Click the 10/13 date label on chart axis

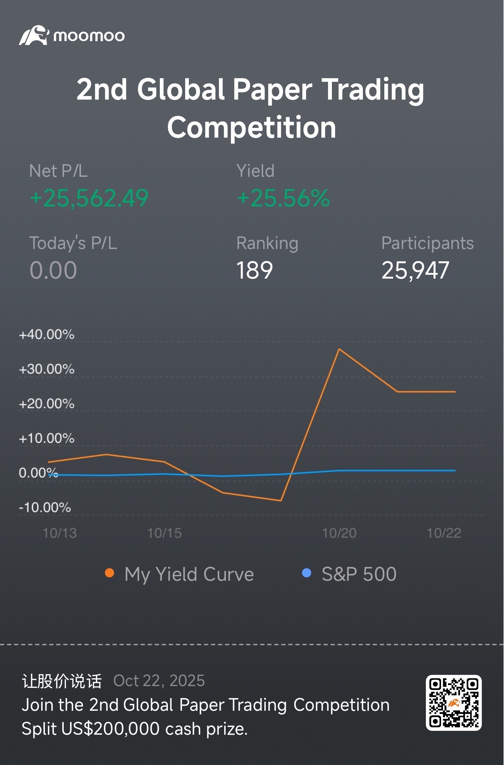point(59,533)
